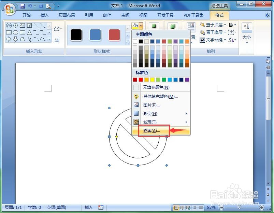Click the Office button logo
Image resolution: width=274 pixels, height=213 pixels.
10,9
